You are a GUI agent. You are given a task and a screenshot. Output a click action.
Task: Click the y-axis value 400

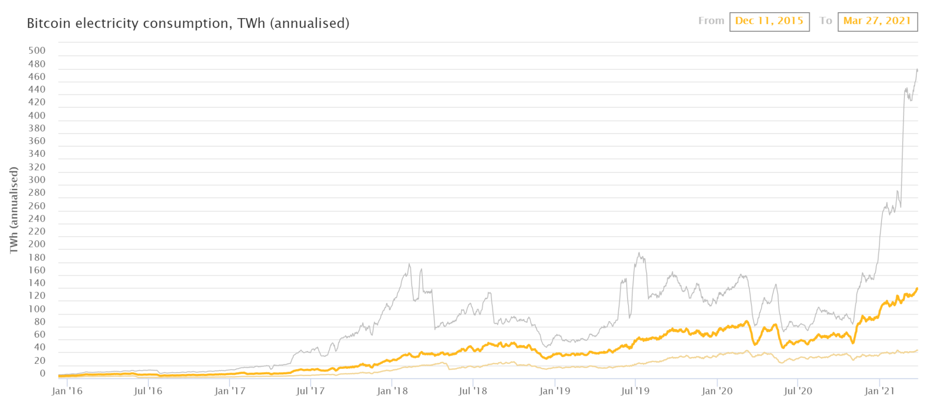(37, 115)
